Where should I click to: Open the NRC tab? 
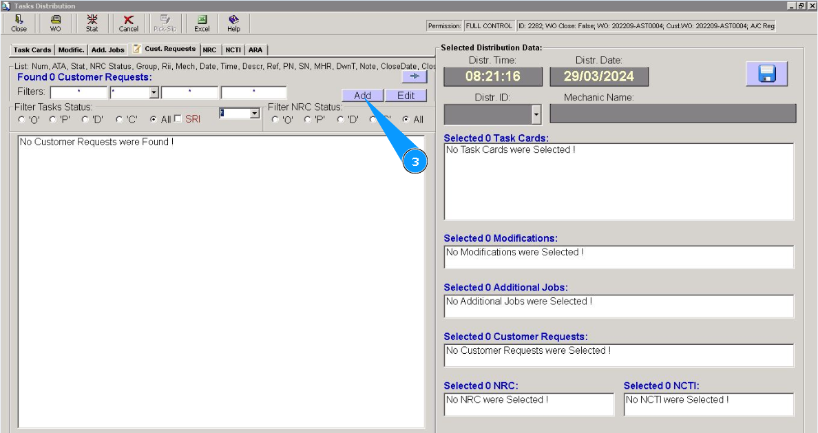(210, 50)
